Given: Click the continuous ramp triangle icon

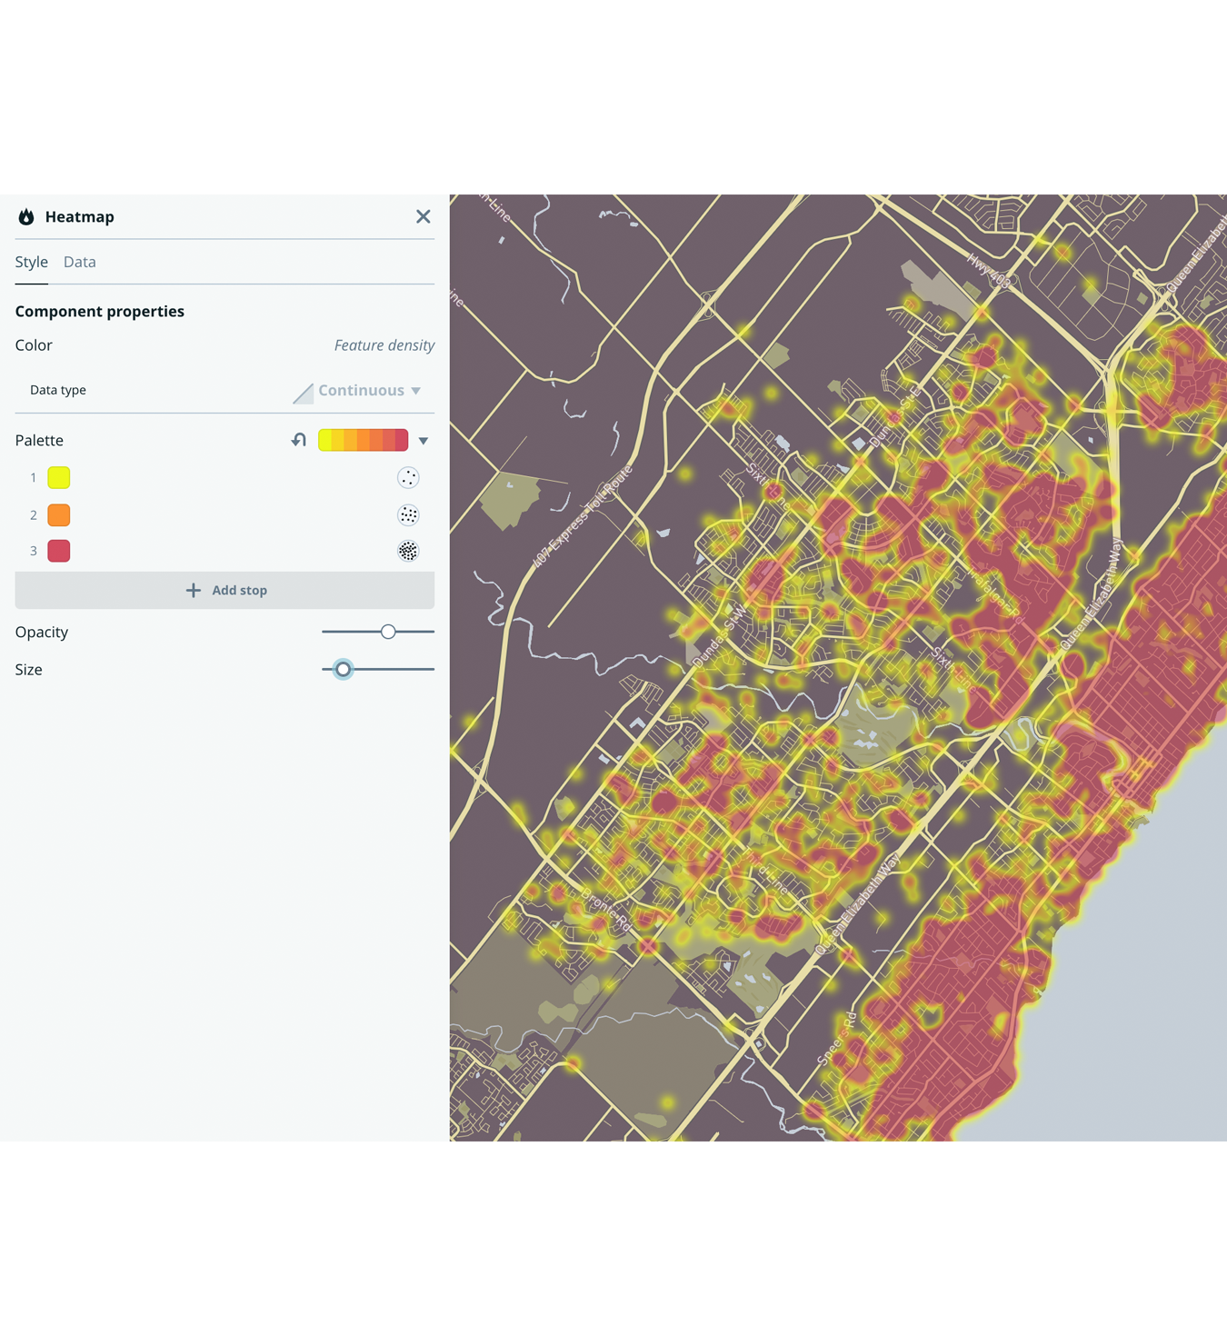Looking at the screenshot, I should click(x=303, y=391).
